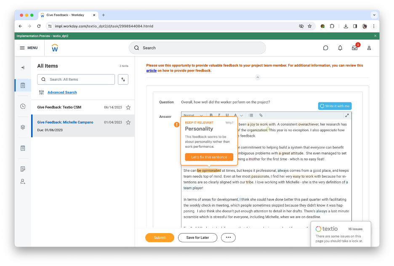Screen dimensions: 394x266
Task: Apply bold formatting in answer editor
Action: pyautogui.click(x=211, y=115)
